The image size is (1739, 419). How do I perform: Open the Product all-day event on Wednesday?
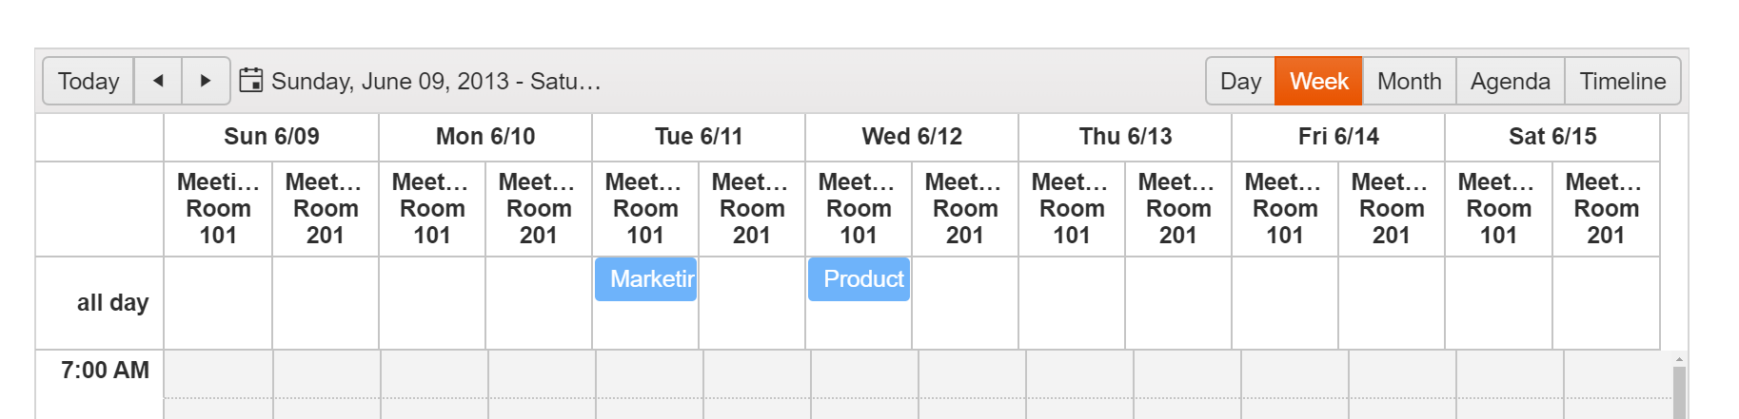tap(860, 279)
